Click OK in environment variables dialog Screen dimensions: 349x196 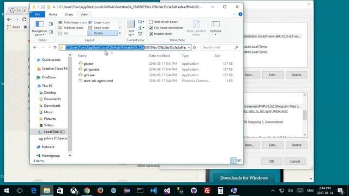click(272, 161)
